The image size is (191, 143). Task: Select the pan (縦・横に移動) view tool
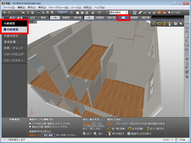154,24
